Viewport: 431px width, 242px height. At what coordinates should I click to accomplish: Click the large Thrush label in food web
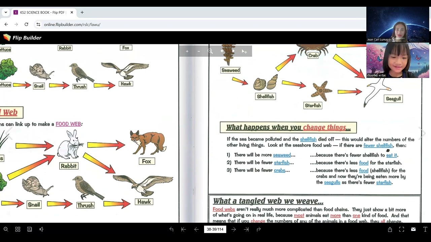86,205
